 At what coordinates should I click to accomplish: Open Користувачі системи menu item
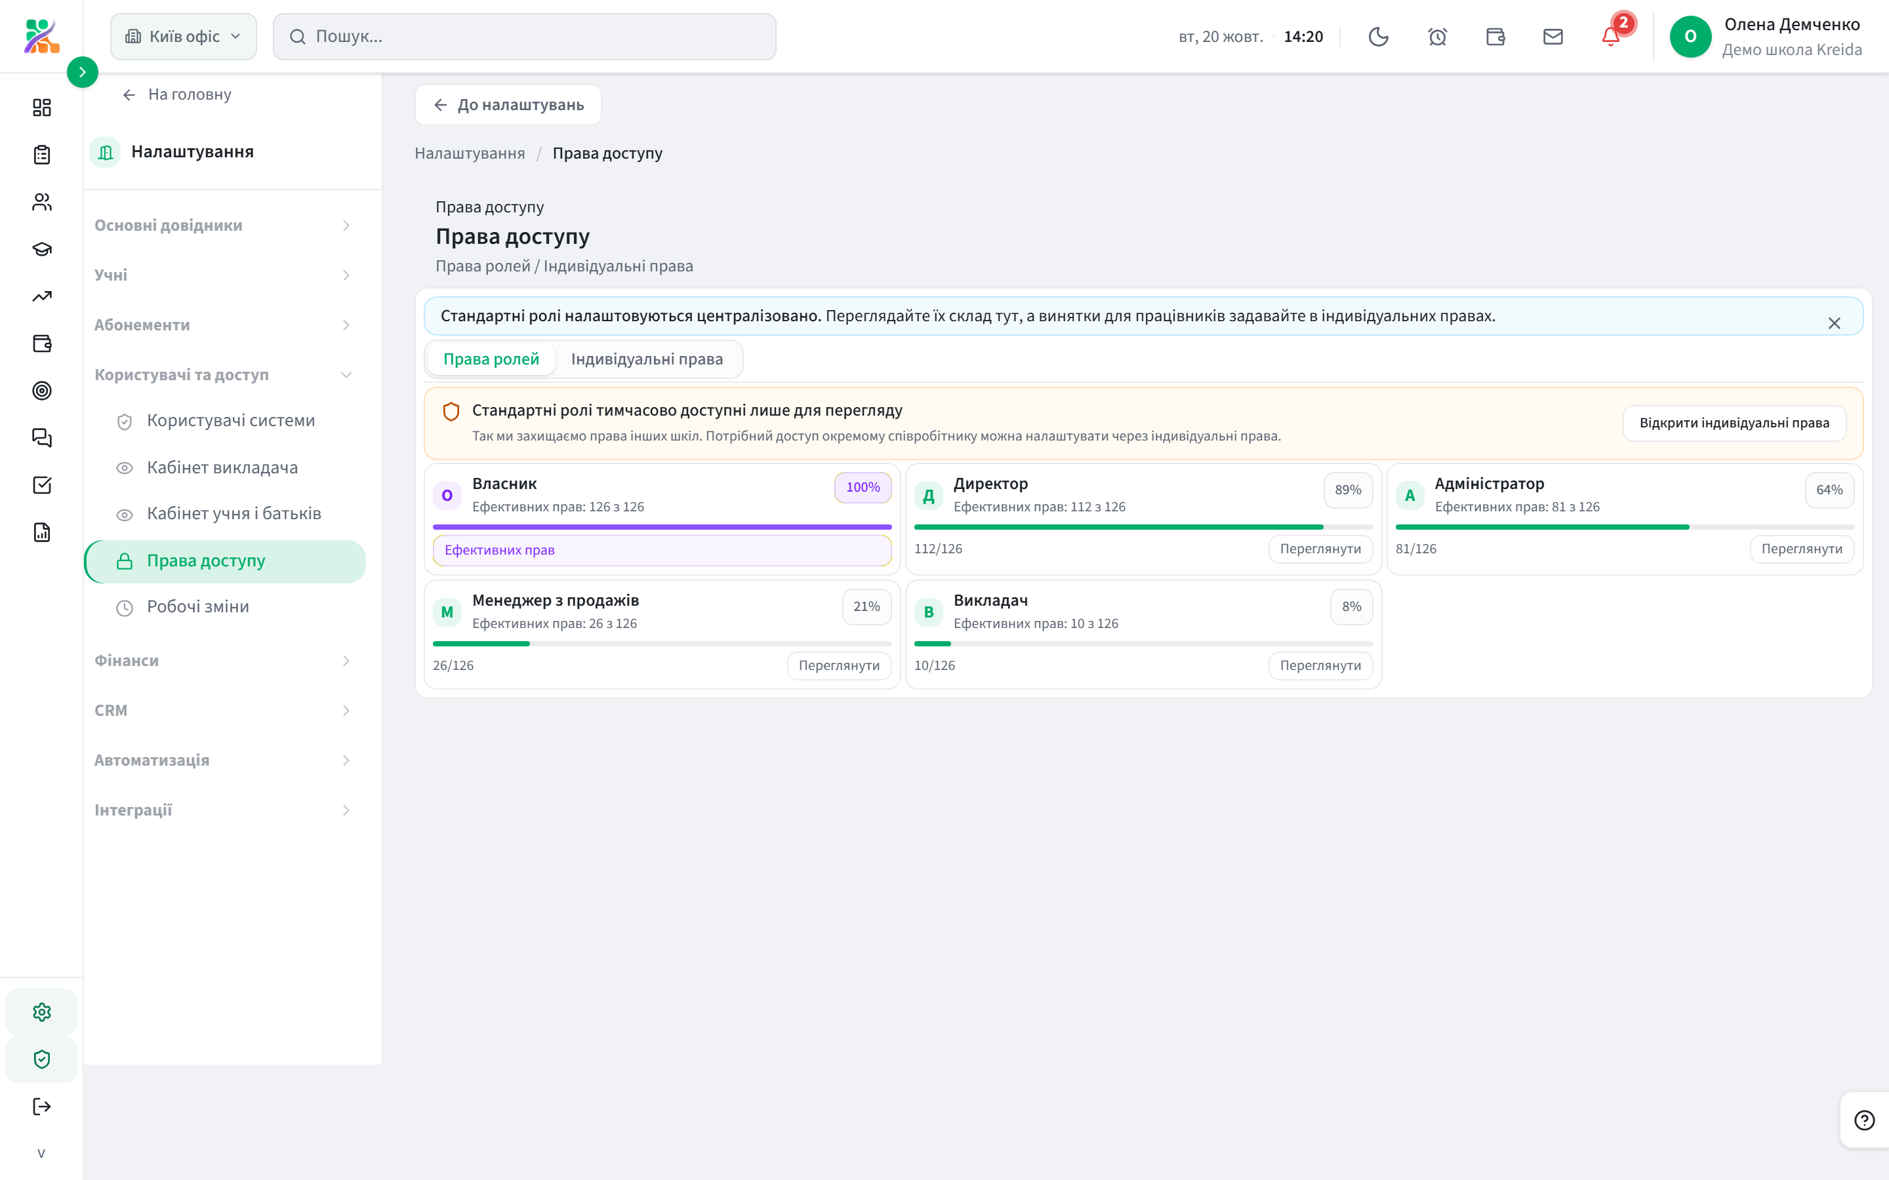(225, 421)
